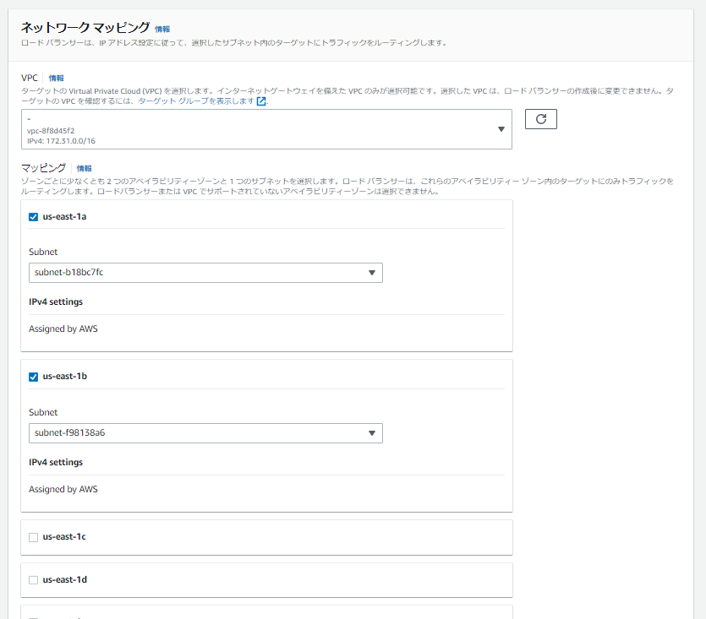Click the refresh VPC list button

click(541, 119)
